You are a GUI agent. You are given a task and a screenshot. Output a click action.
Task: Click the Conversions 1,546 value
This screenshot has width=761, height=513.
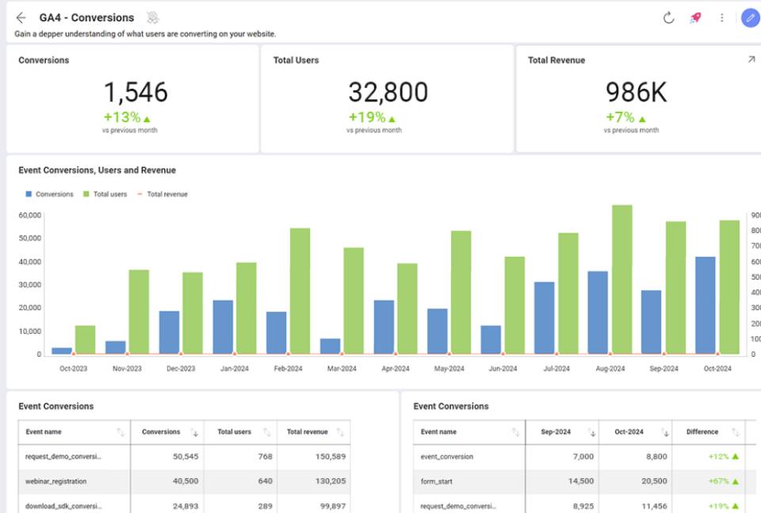136,92
